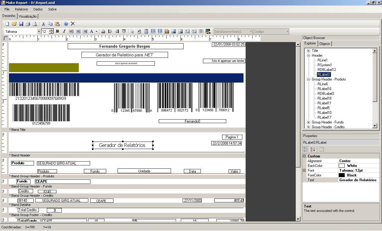The height and width of the screenshot is (231, 382).
Task: Insert a line control from the toolbar
Action: (x=201, y=31)
